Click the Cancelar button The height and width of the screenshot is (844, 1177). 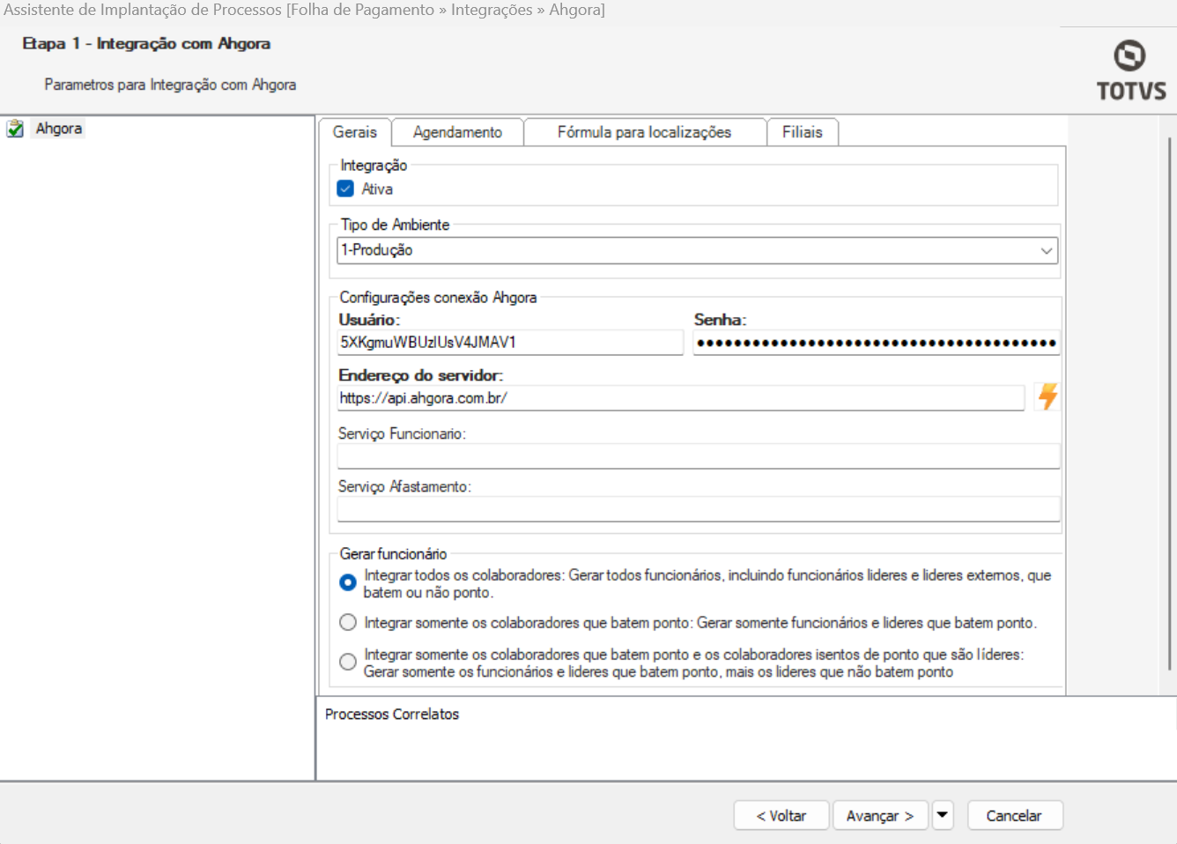(1015, 815)
